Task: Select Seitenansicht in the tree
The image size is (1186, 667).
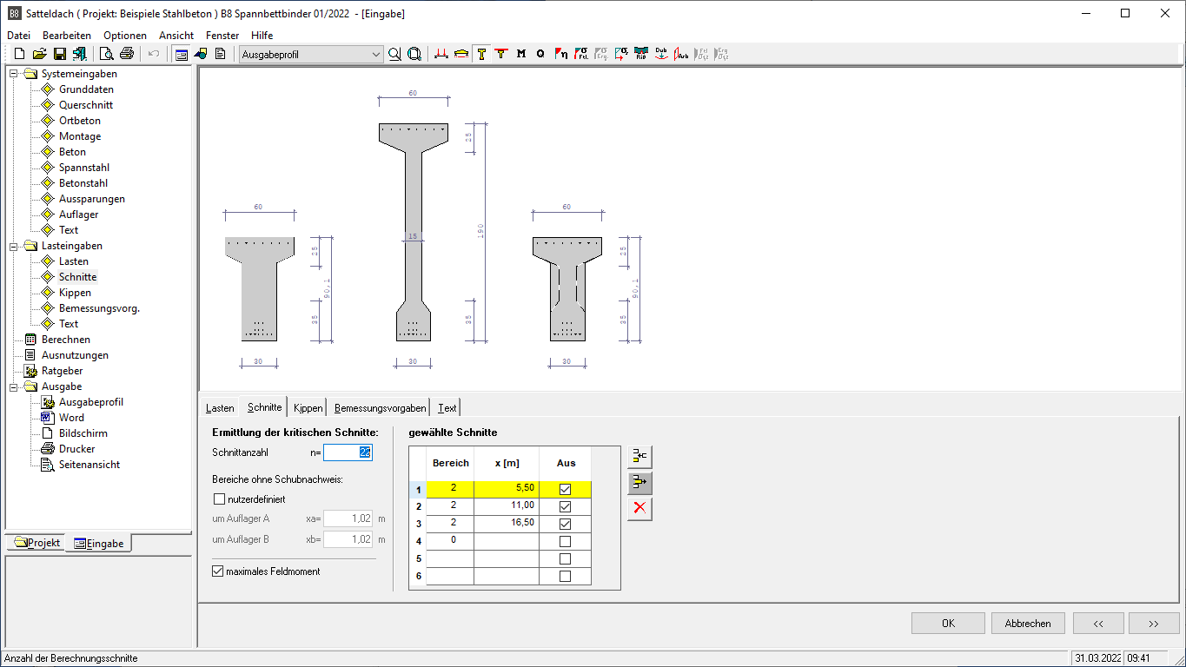Action: (89, 465)
